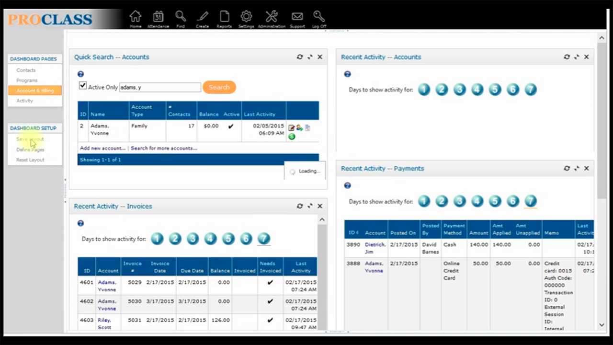613x345 pixels.
Task: Collapse the Recent Activity Invoices panel
Action: coord(310,206)
